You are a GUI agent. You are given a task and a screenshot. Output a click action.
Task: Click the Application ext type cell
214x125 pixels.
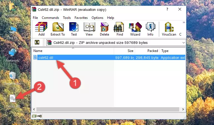coord(173,57)
